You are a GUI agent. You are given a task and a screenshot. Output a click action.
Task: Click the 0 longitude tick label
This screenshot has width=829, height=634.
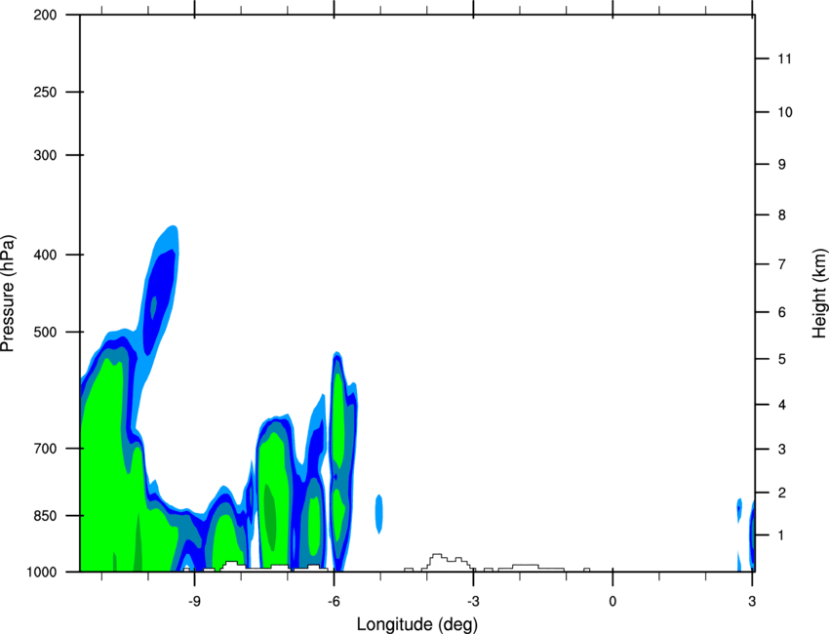pos(612,602)
